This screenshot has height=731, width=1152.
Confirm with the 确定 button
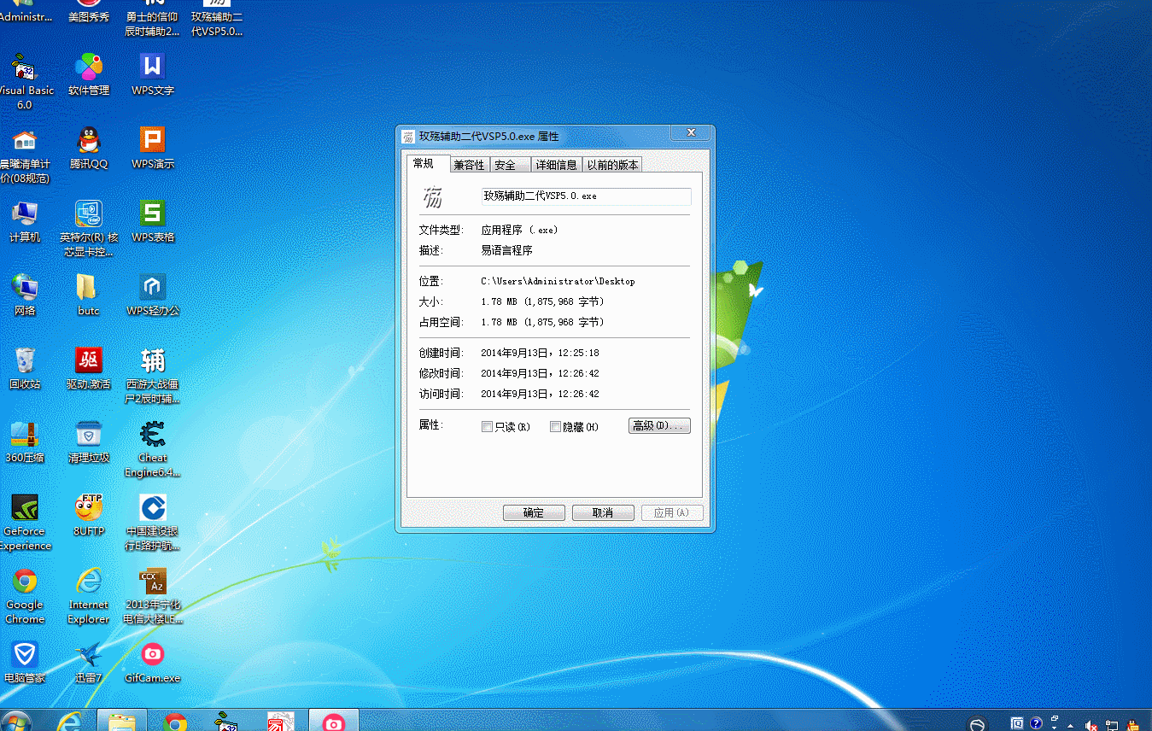tap(534, 512)
